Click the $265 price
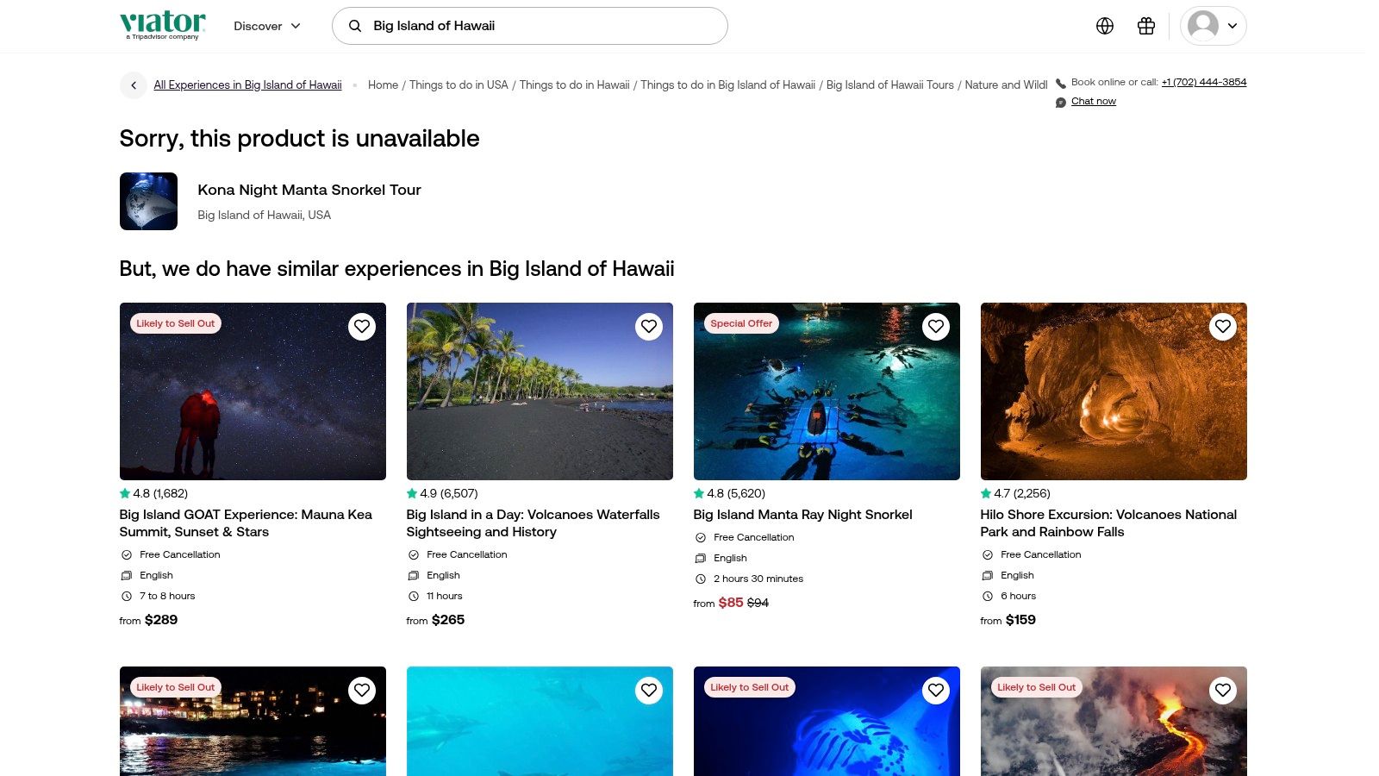Viewport: 1379px width, 776px height. point(448,620)
